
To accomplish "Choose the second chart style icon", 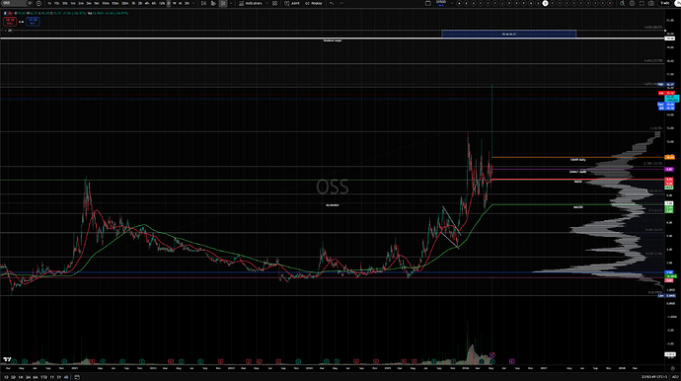I will pyautogui.click(x=213, y=3).
